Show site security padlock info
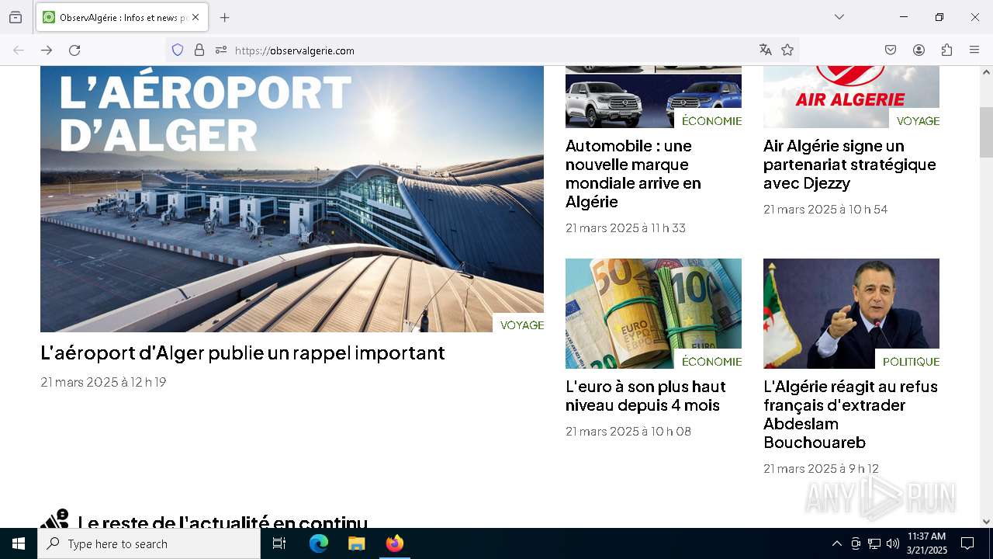The width and height of the screenshot is (993, 559). [x=199, y=50]
